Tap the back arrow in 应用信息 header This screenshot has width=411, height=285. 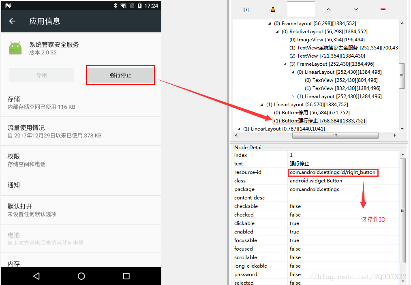point(12,21)
